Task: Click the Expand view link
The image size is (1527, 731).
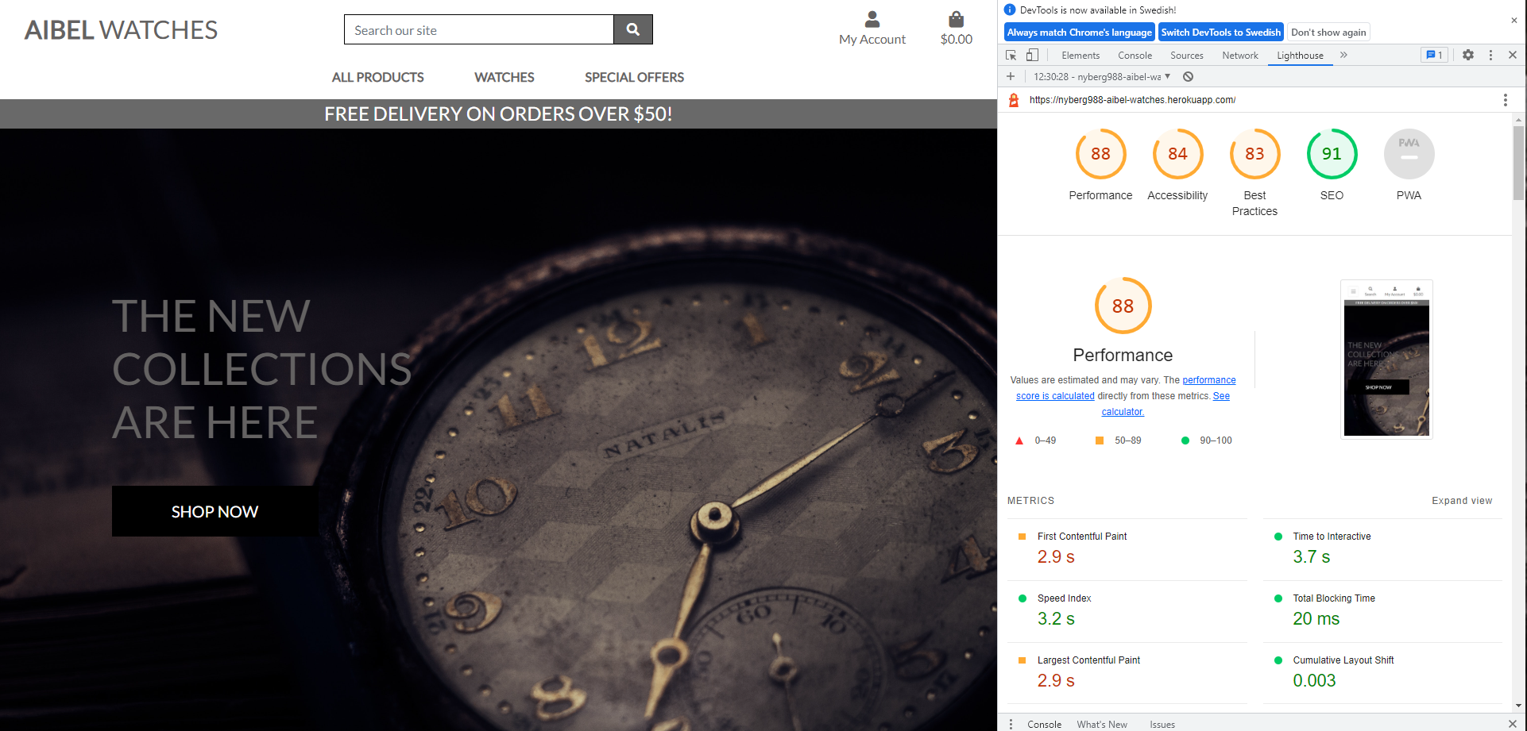Action: tap(1462, 500)
